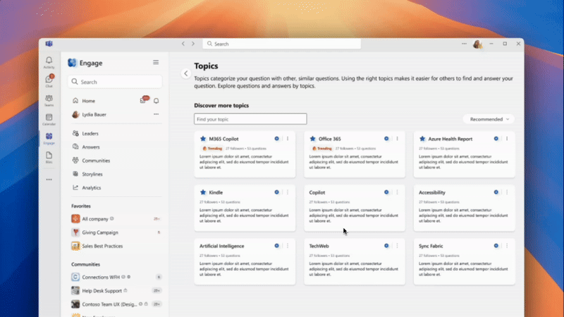Open Lydia Bauer more options ellipsis

coord(156,114)
